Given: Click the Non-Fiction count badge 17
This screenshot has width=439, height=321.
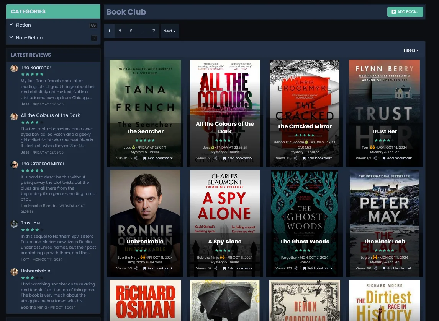Looking at the screenshot, I should (94, 38).
